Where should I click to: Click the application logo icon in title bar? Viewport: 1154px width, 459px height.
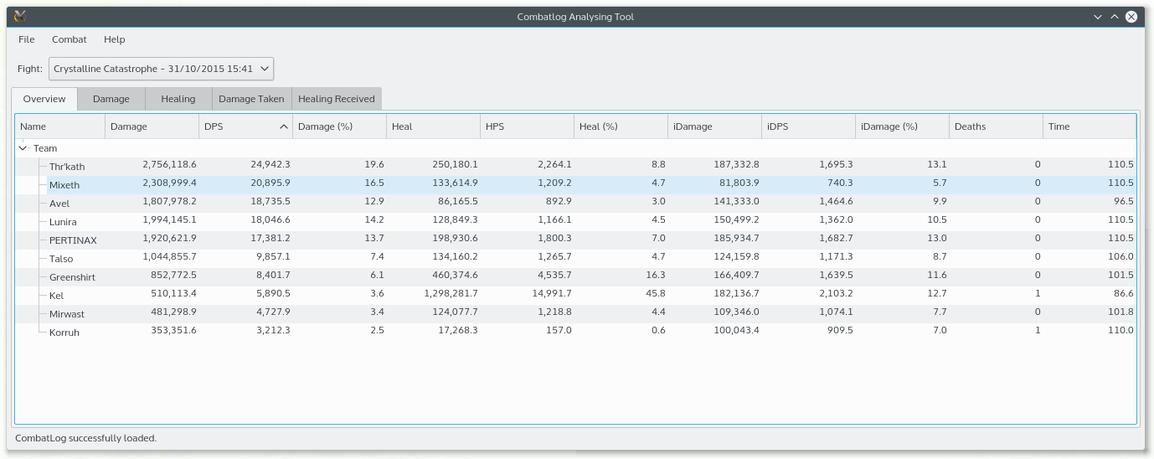(21, 16)
